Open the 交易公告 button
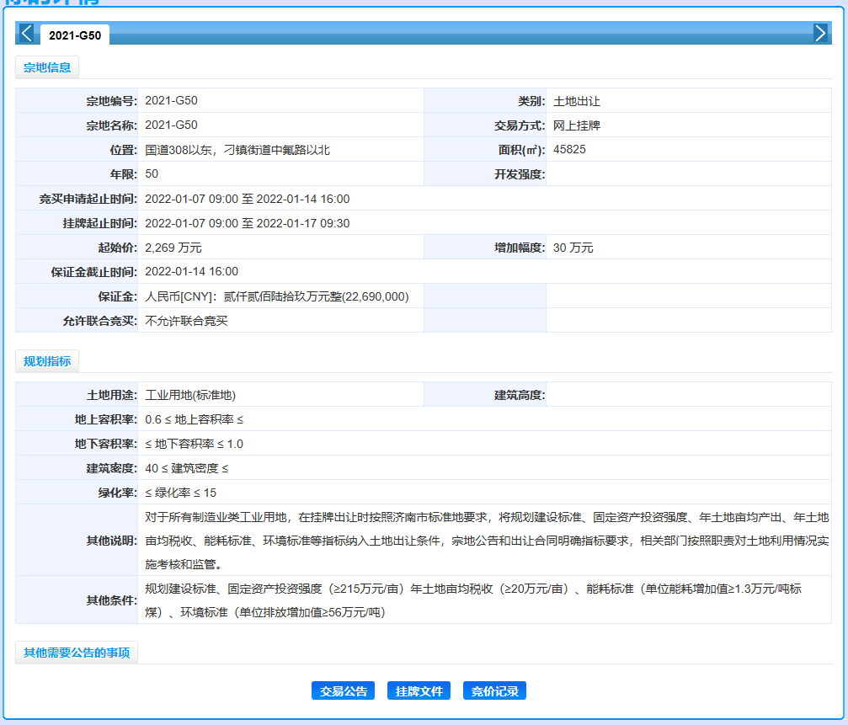This screenshot has width=848, height=725. coord(343,691)
